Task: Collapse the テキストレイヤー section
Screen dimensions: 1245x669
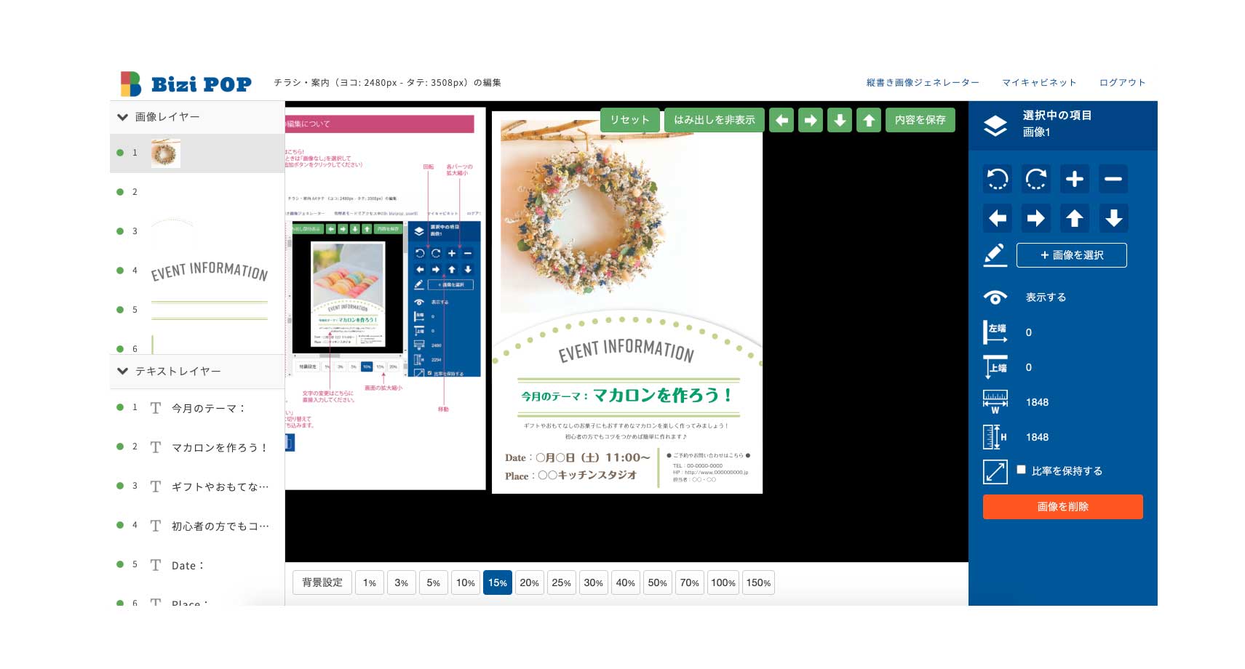Action: coord(123,372)
